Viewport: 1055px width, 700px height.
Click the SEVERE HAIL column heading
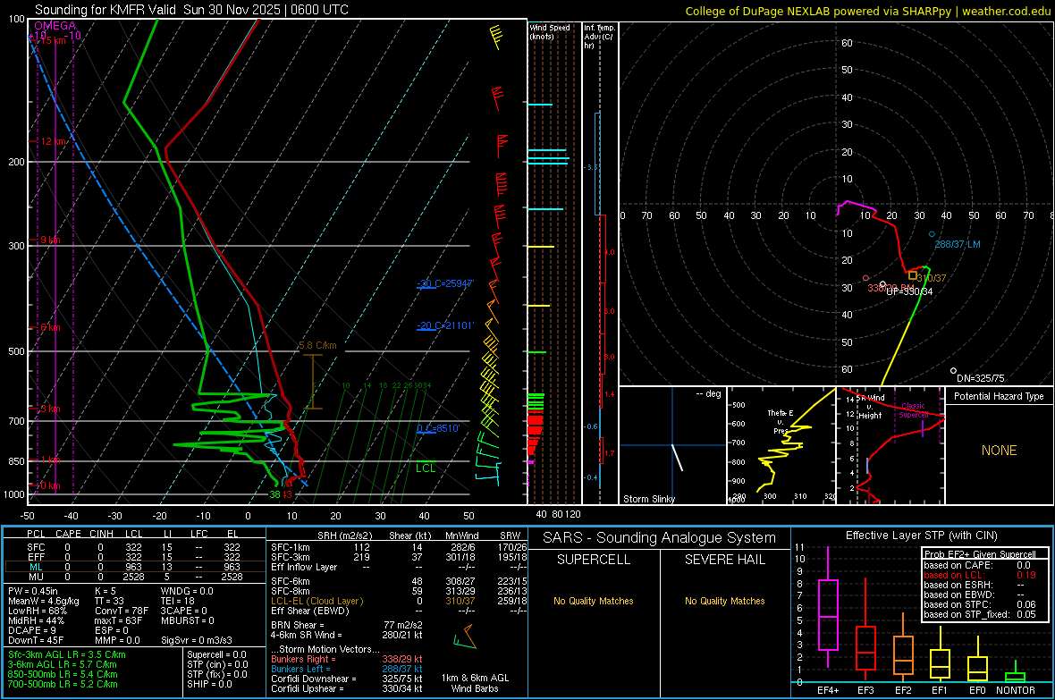(725, 560)
